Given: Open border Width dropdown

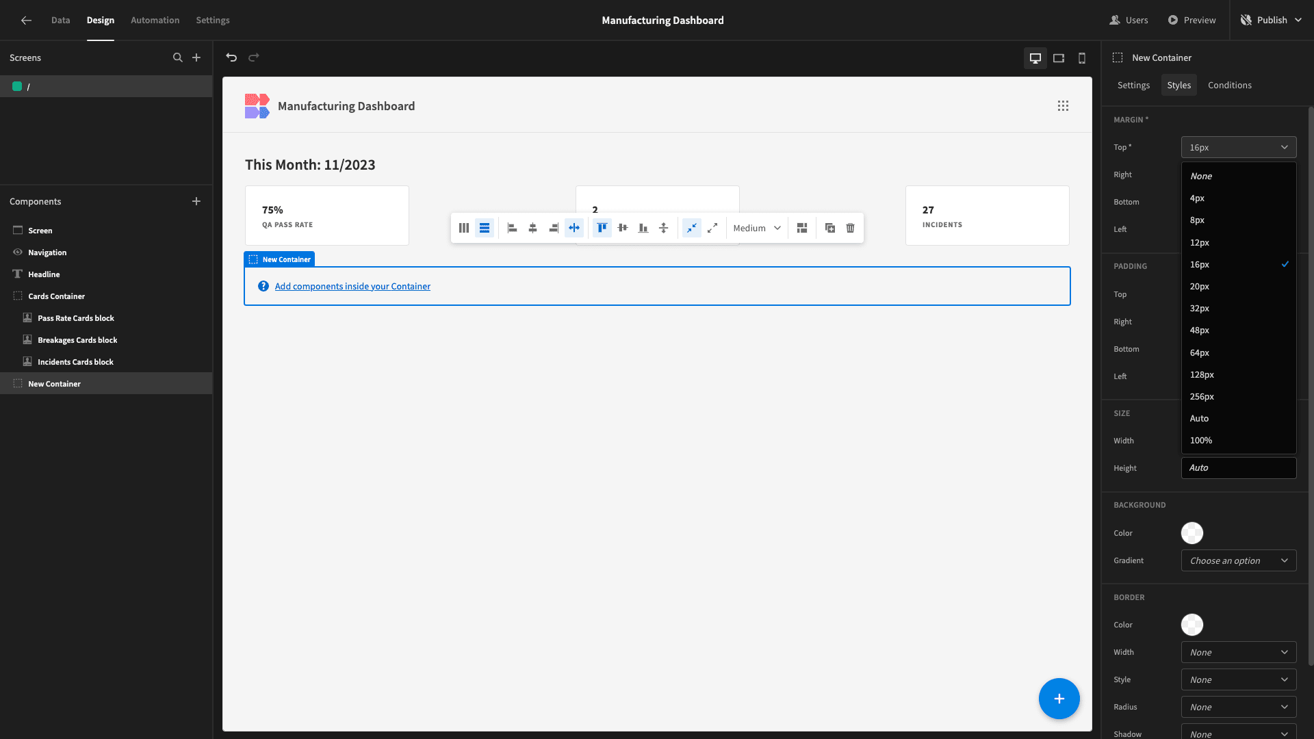Looking at the screenshot, I should point(1239,652).
